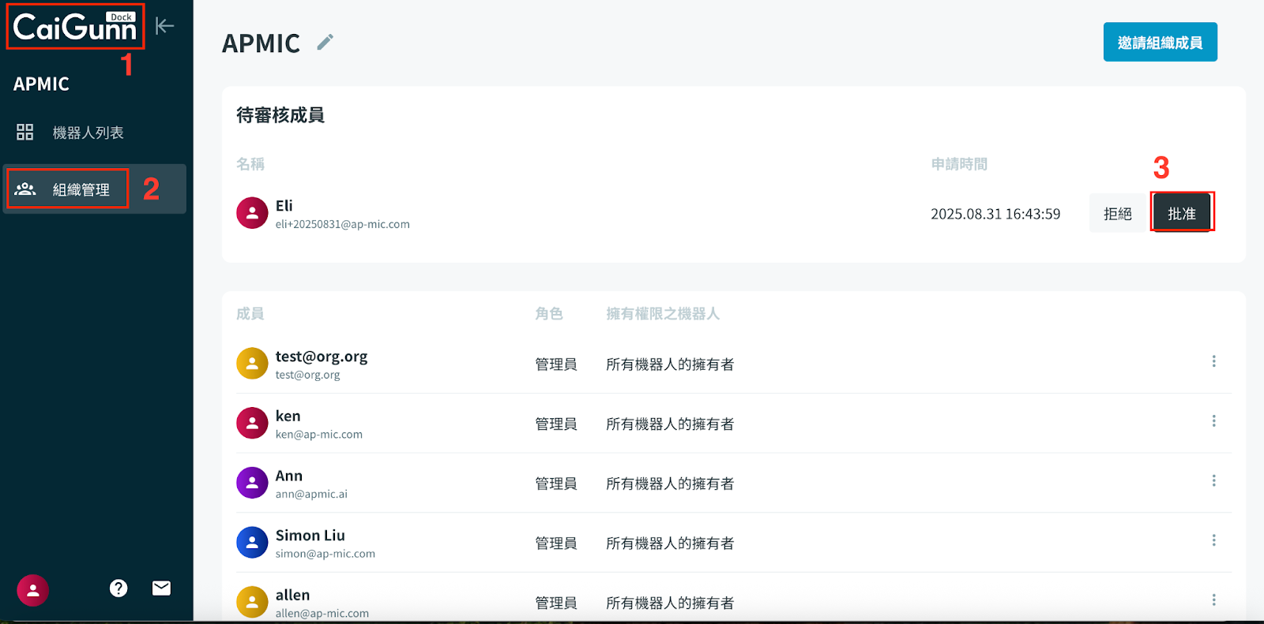Click Eli's avatar in pending members
The image size is (1264, 624).
click(x=252, y=213)
